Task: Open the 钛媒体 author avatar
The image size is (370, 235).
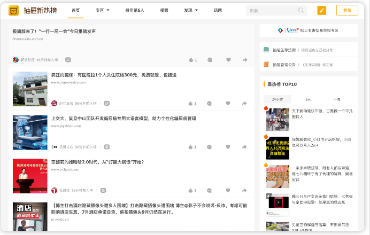Action: pos(55,191)
